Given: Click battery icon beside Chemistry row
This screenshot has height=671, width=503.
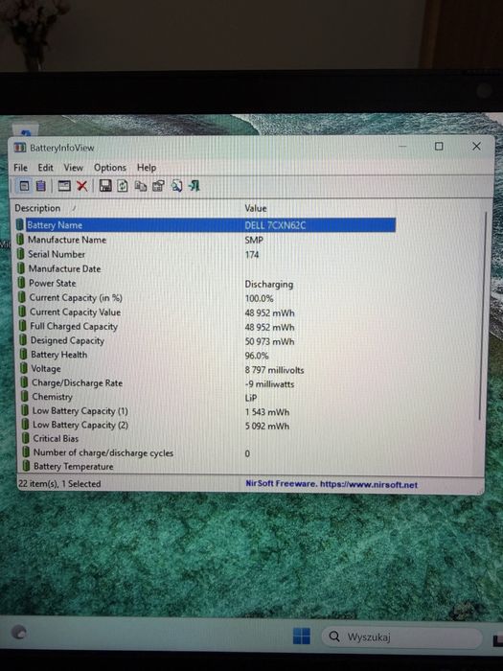Looking at the screenshot, I should (x=25, y=396).
